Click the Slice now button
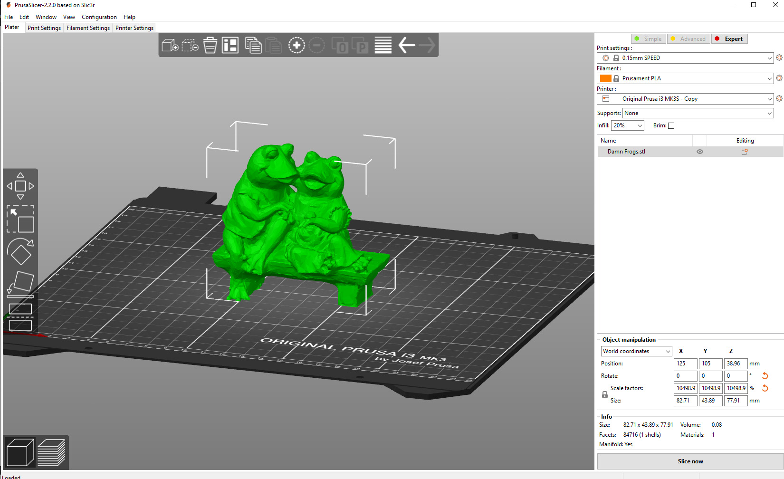Viewport: 784px width, 479px height. click(690, 461)
